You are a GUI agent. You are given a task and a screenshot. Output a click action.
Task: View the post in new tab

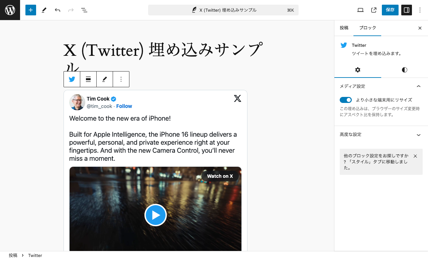(374, 10)
